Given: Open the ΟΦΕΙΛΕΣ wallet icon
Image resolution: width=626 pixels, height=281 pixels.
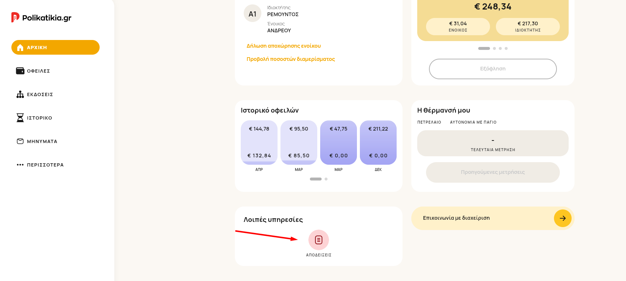Looking at the screenshot, I should 20,71.
